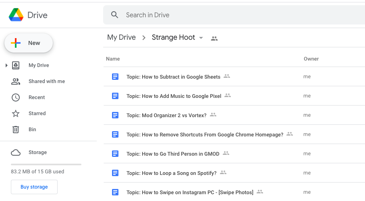Viewport: 365px width, 201px height.
Task: Select Topic: How to Add Music to Google Pixel
Action: point(174,96)
